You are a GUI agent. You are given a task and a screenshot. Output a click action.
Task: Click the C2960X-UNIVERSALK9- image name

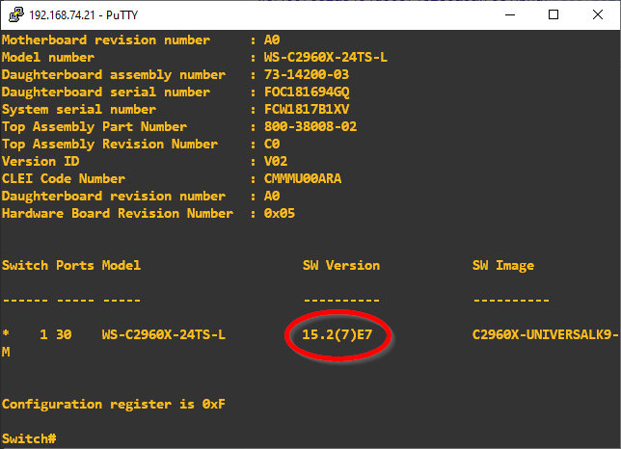tap(541, 335)
